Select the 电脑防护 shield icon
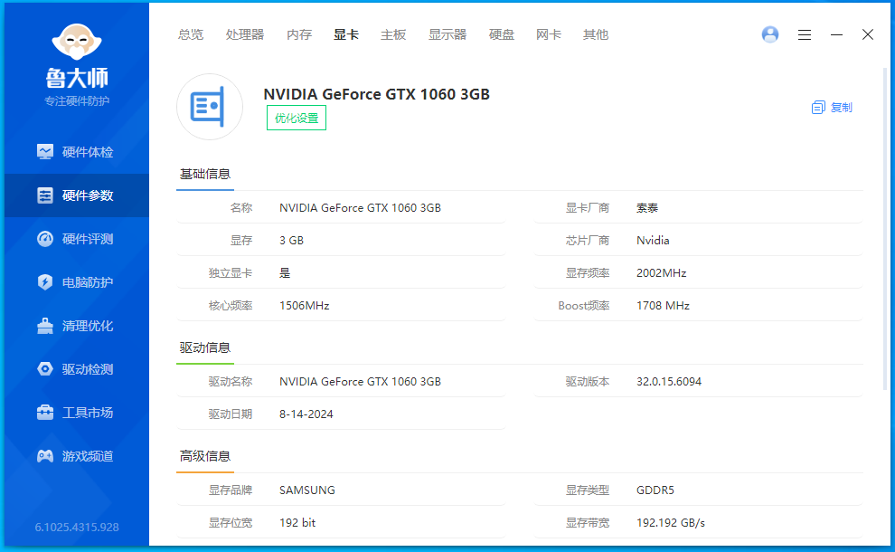895x552 pixels. 45,282
